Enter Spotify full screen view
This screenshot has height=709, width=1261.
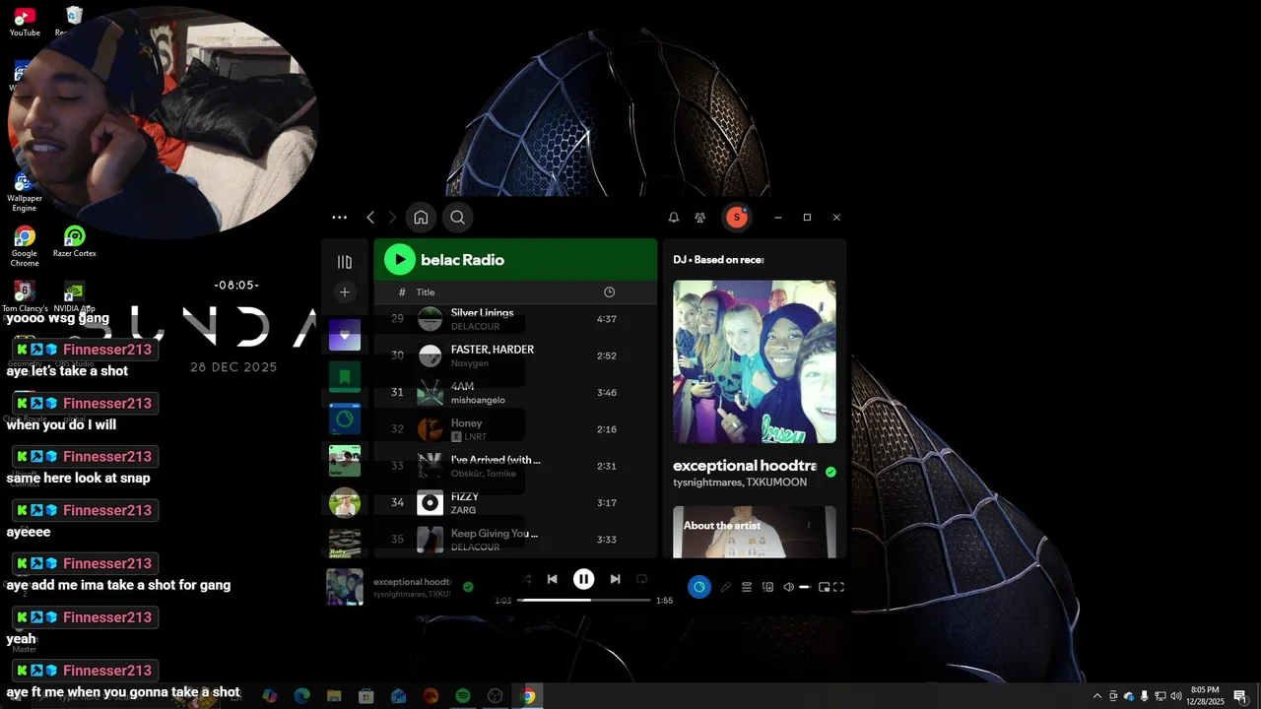pyautogui.click(x=839, y=587)
